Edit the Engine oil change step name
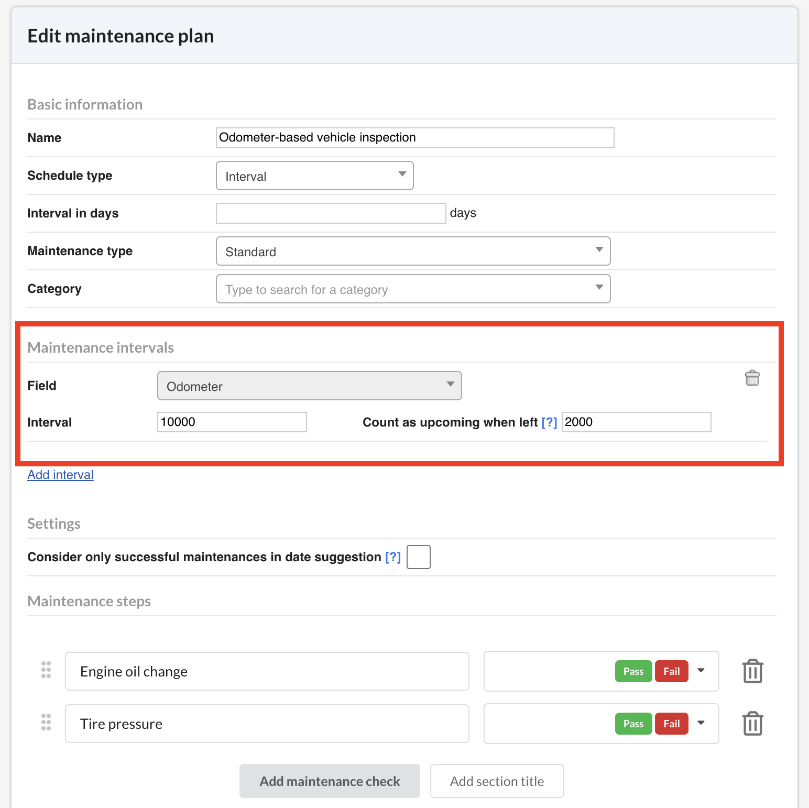The width and height of the screenshot is (809, 808). click(x=267, y=671)
